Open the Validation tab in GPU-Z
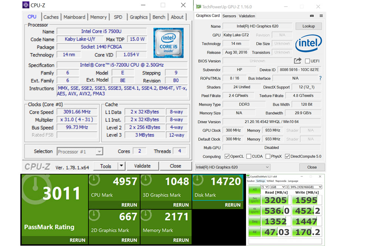 click(247, 16)
